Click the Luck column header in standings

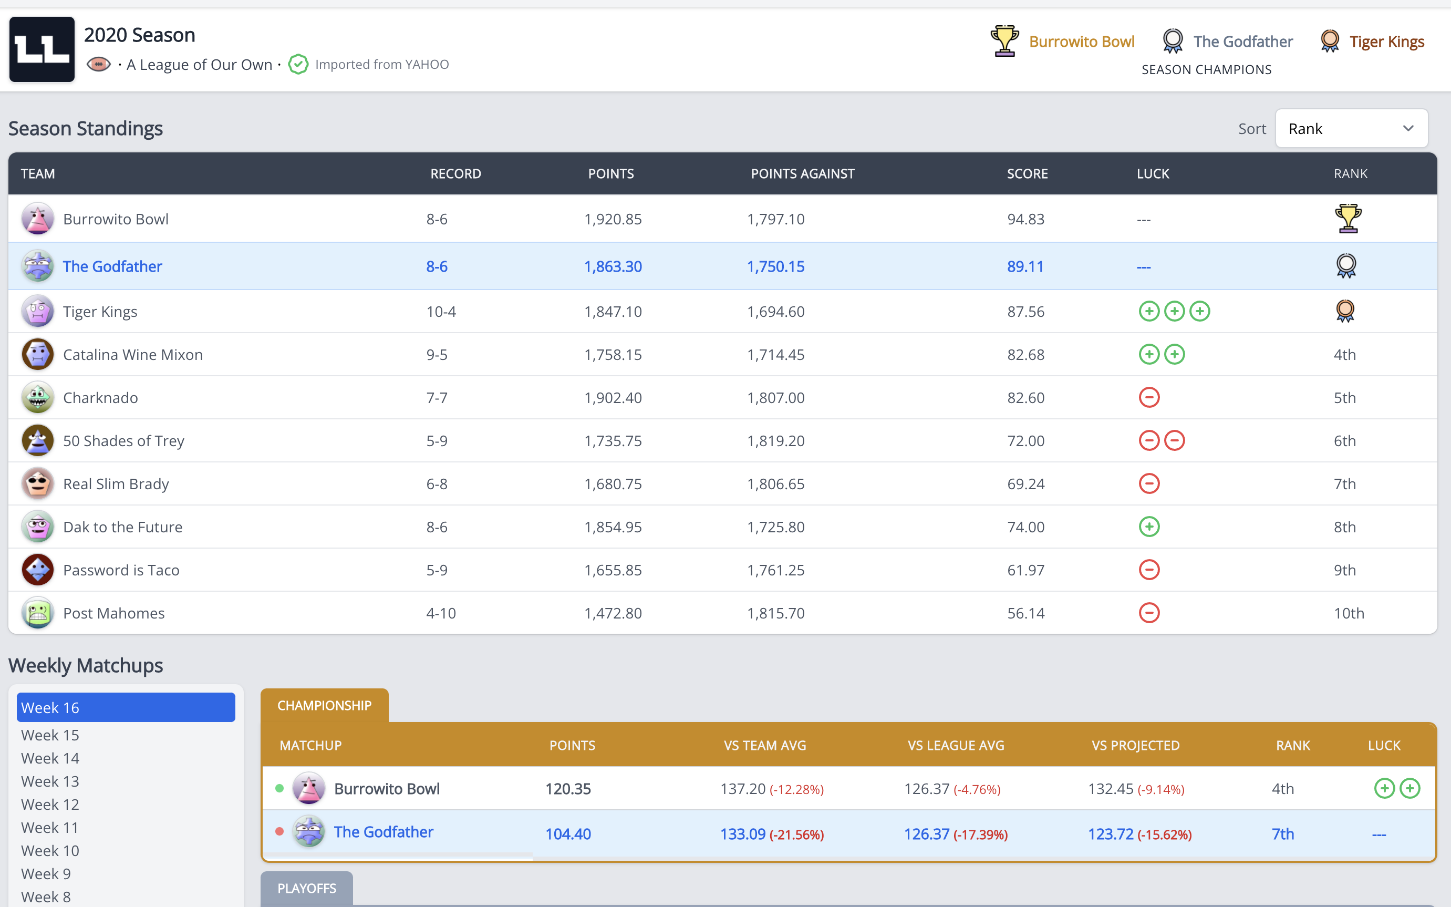pyautogui.click(x=1153, y=173)
